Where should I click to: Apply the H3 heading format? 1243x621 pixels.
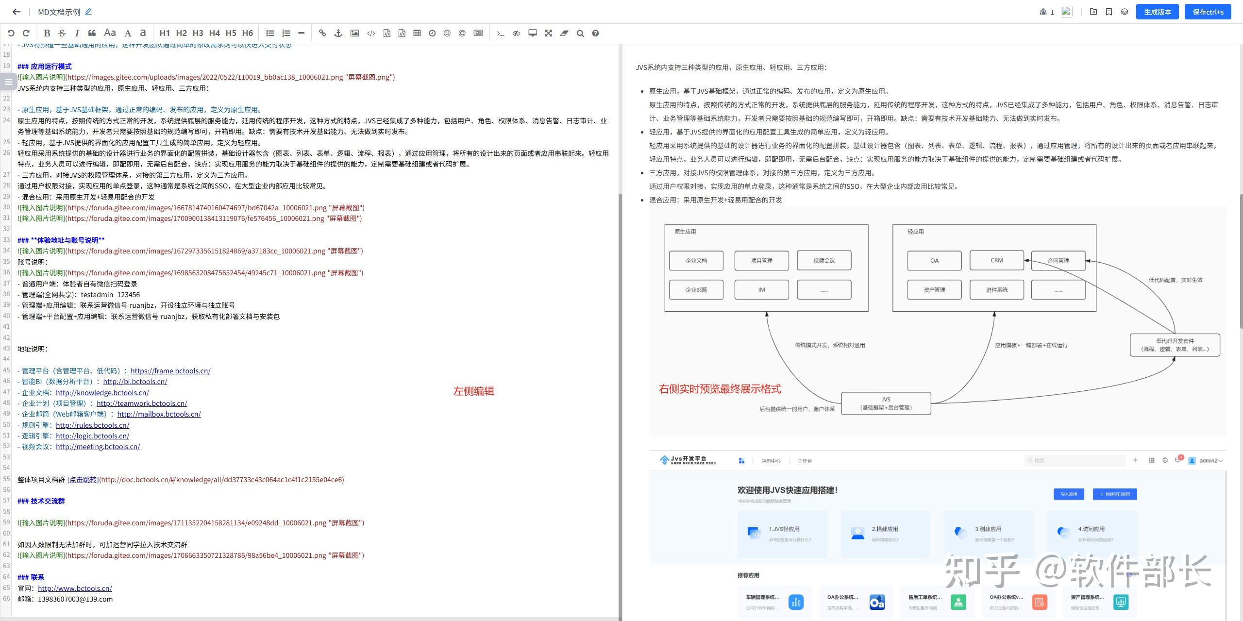point(198,33)
